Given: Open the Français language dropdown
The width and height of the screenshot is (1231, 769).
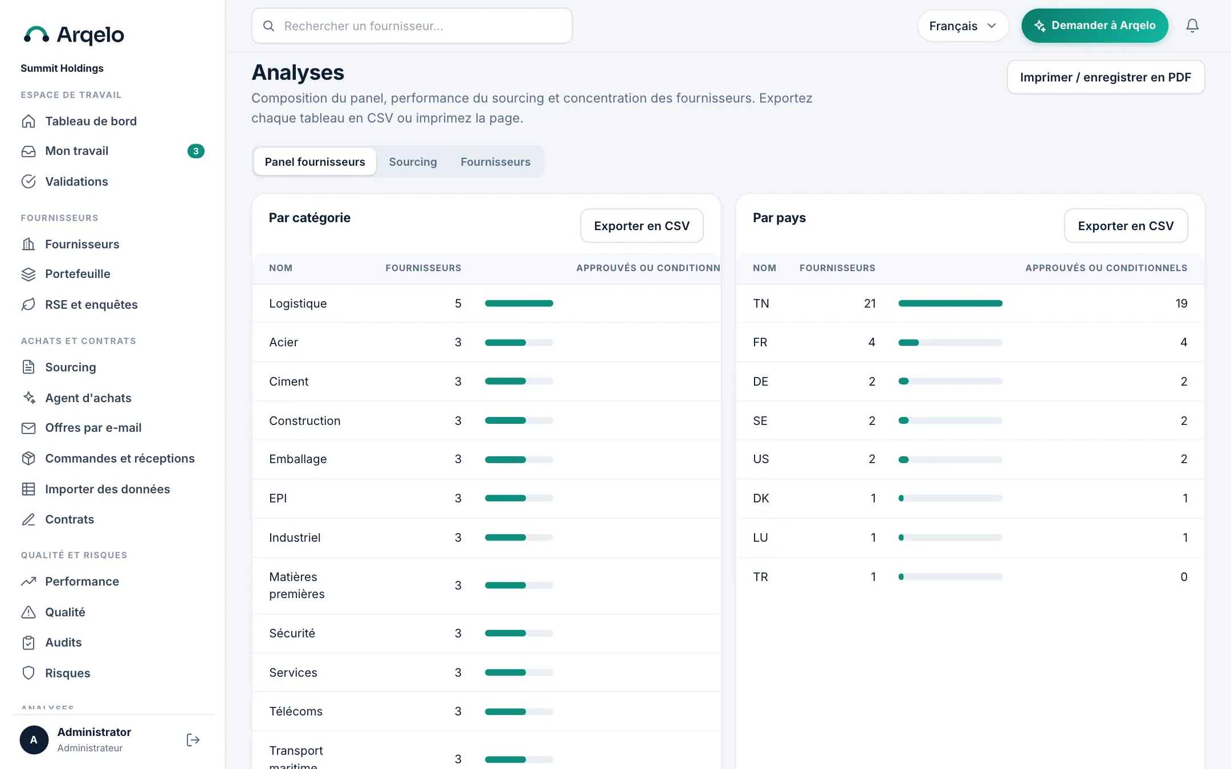Looking at the screenshot, I should (963, 26).
